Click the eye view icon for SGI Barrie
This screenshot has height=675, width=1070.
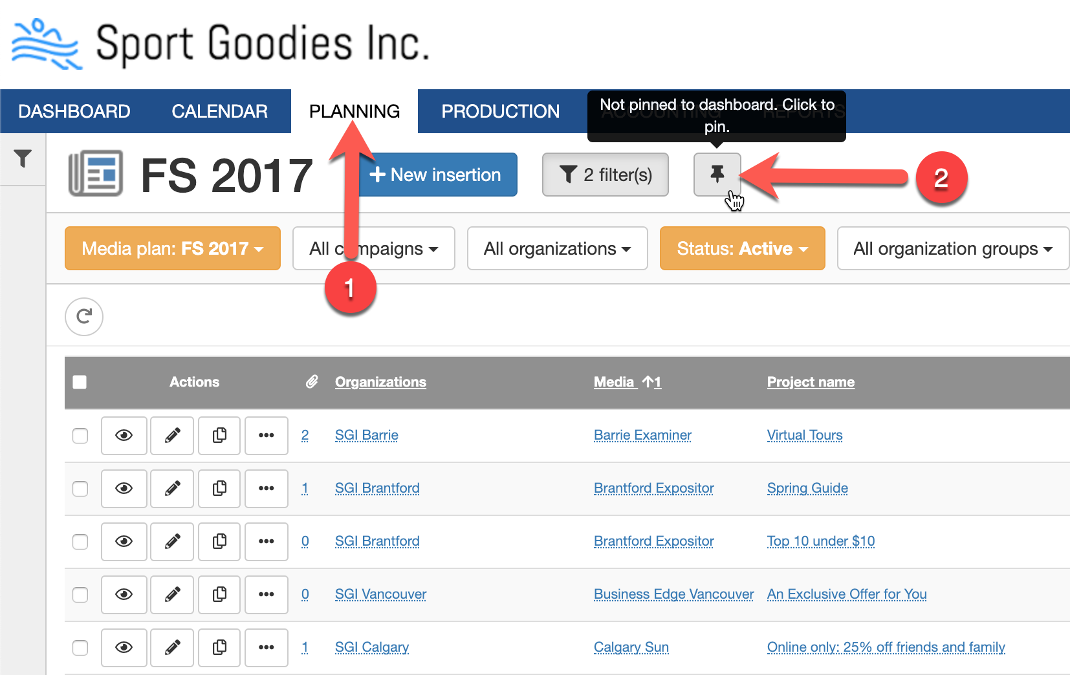coord(124,435)
